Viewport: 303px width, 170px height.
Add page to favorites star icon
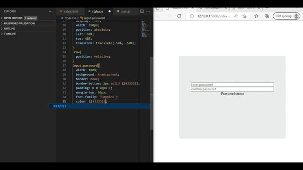coord(244,16)
